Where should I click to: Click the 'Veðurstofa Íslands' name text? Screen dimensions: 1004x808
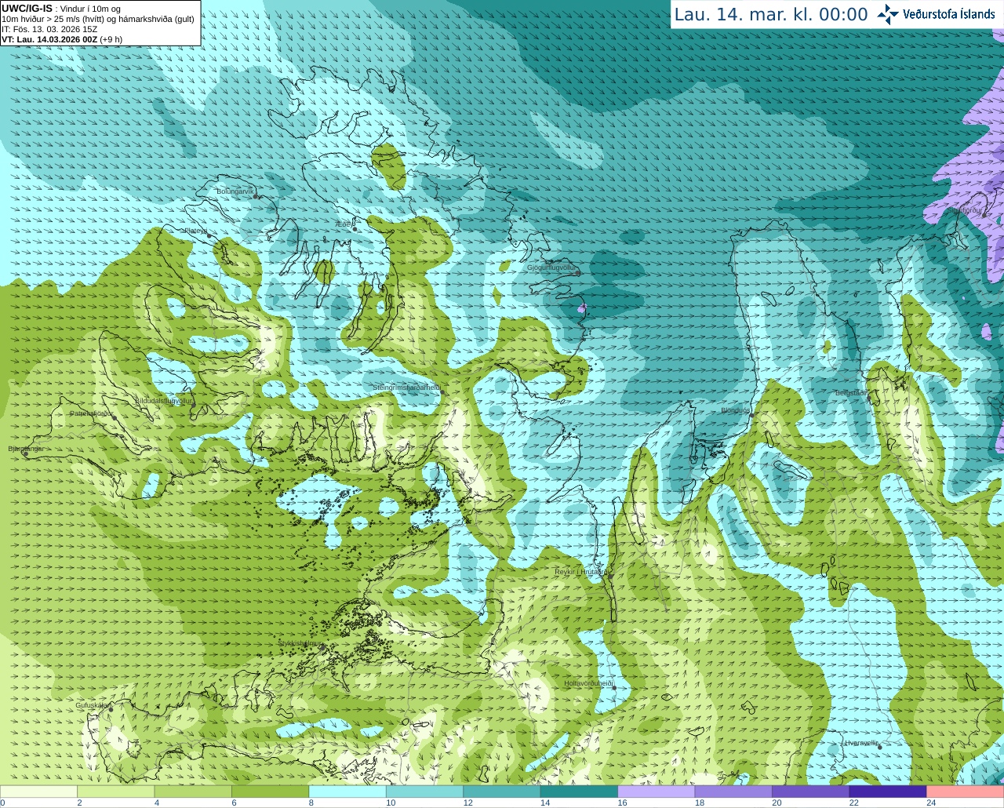[x=949, y=14]
